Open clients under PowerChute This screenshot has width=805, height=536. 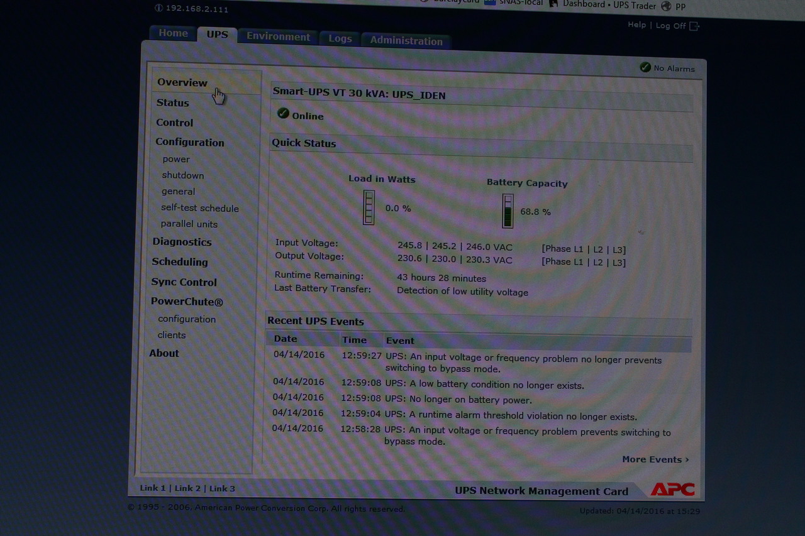pyautogui.click(x=171, y=335)
